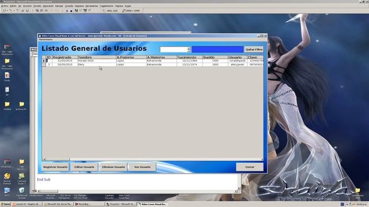Click the Sueldo column header
Image resolution: width=369 pixels, height=207 pixels.
point(215,57)
